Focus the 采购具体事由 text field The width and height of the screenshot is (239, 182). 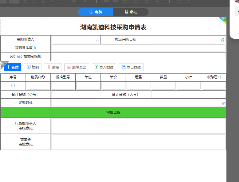point(138,48)
